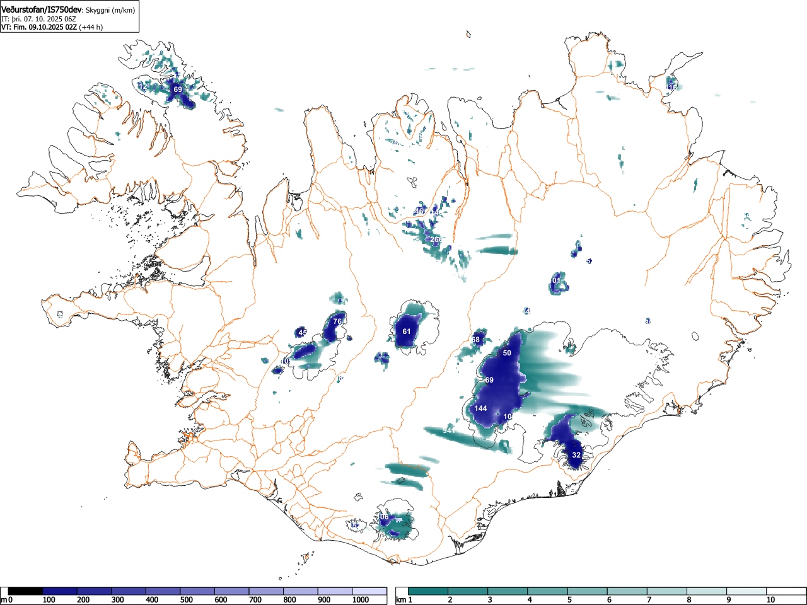This screenshot has width=807, height=605.
Task: Click the 'VT: Fim. 09.10.2025 02Z' line
Action: [39, 27]
